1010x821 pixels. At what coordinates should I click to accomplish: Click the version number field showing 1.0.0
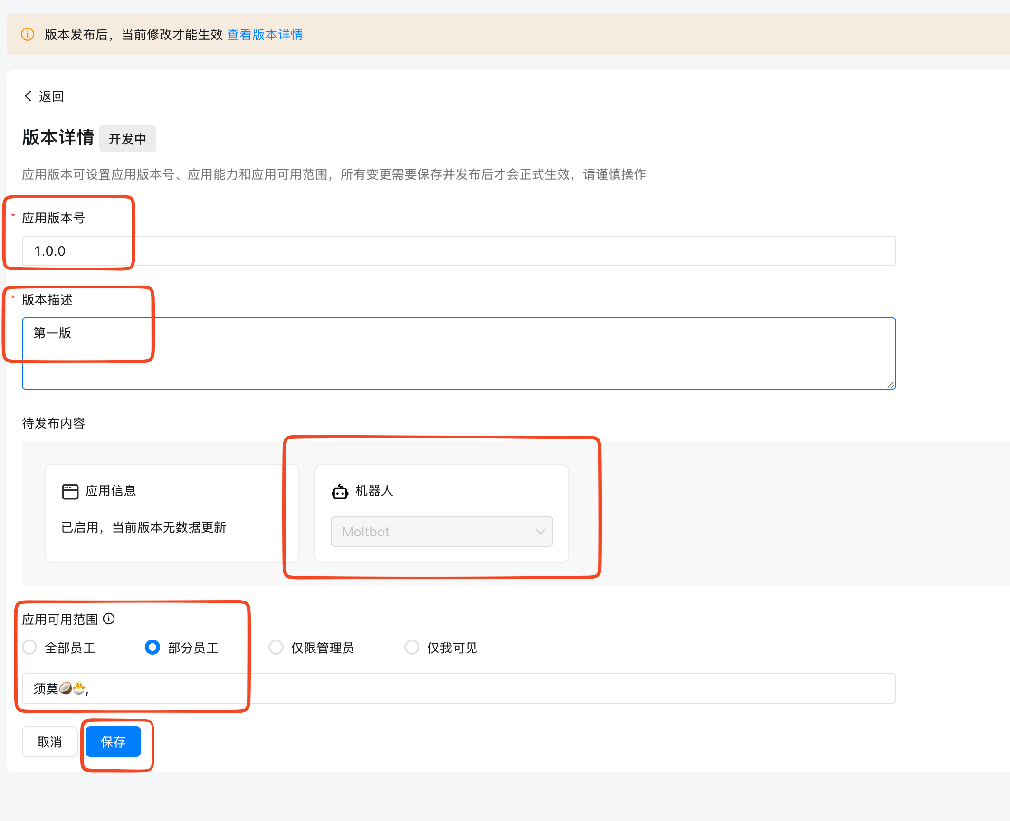coord(190,251)
